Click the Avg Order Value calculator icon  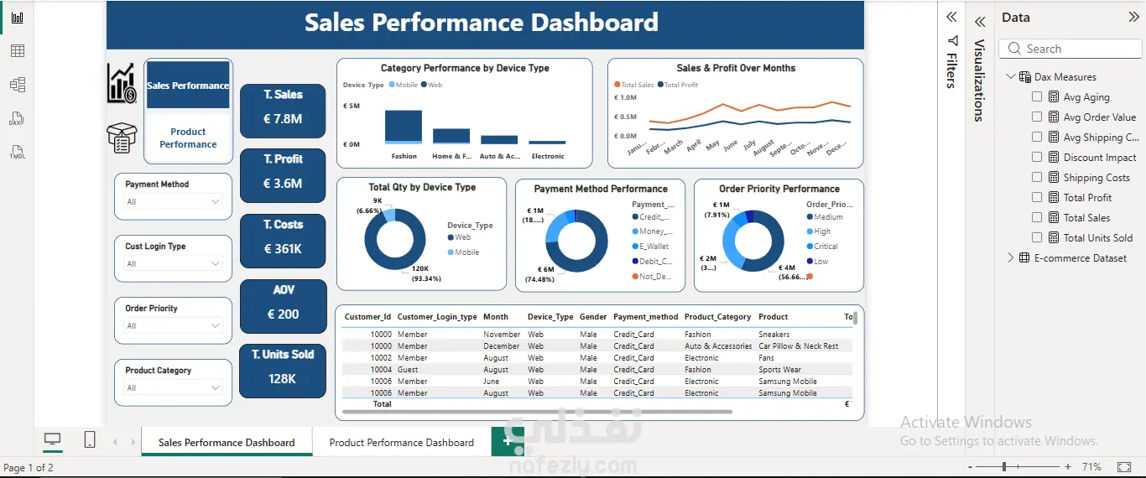coord(1054,117)
